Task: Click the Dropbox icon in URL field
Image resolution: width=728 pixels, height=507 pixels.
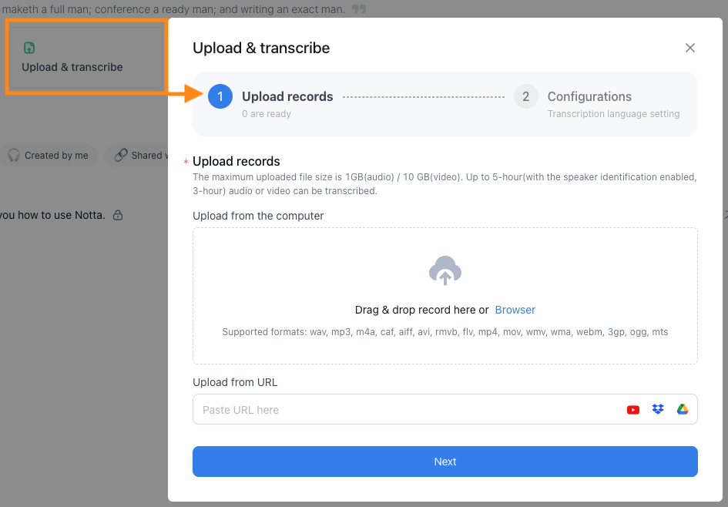Action: coord(658,409)
